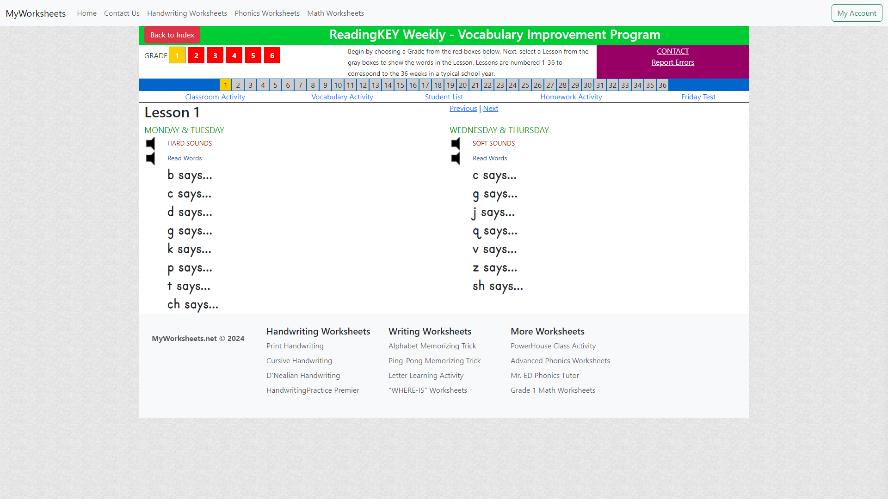
Task: Open Classroom Activity link
Action: click(x=215, y=97)
